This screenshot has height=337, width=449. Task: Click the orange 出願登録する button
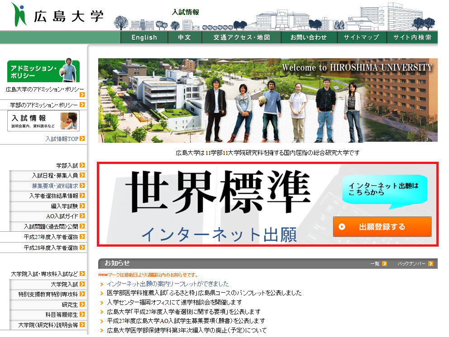tap(382, 227)
